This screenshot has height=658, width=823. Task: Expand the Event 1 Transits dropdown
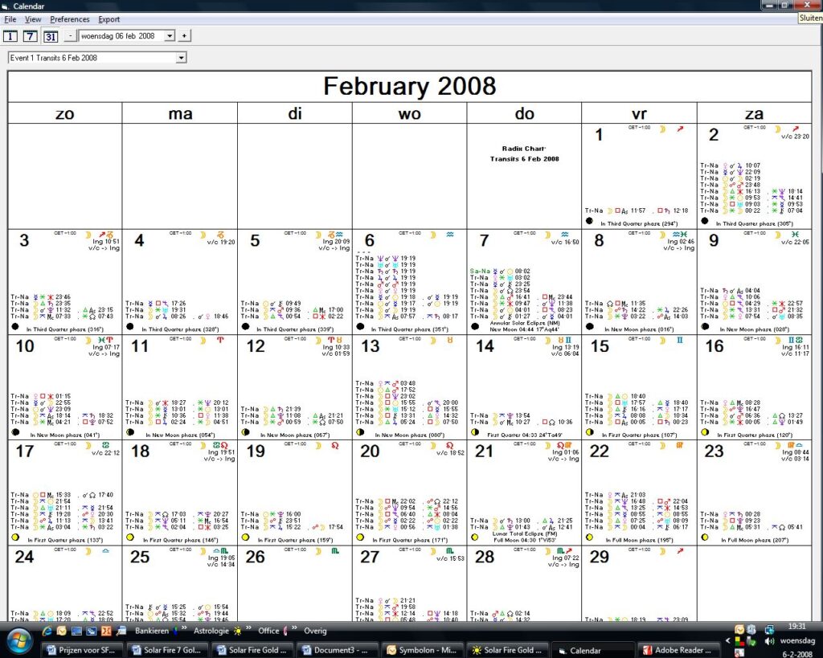[x=181, y=58]
